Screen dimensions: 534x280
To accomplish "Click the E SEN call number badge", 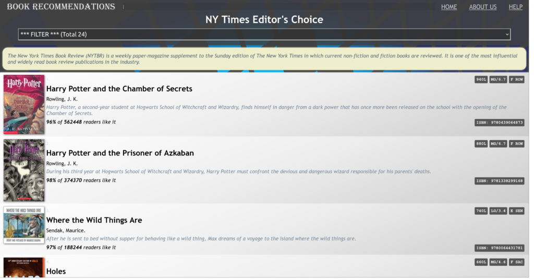I will tap(517, 211).
